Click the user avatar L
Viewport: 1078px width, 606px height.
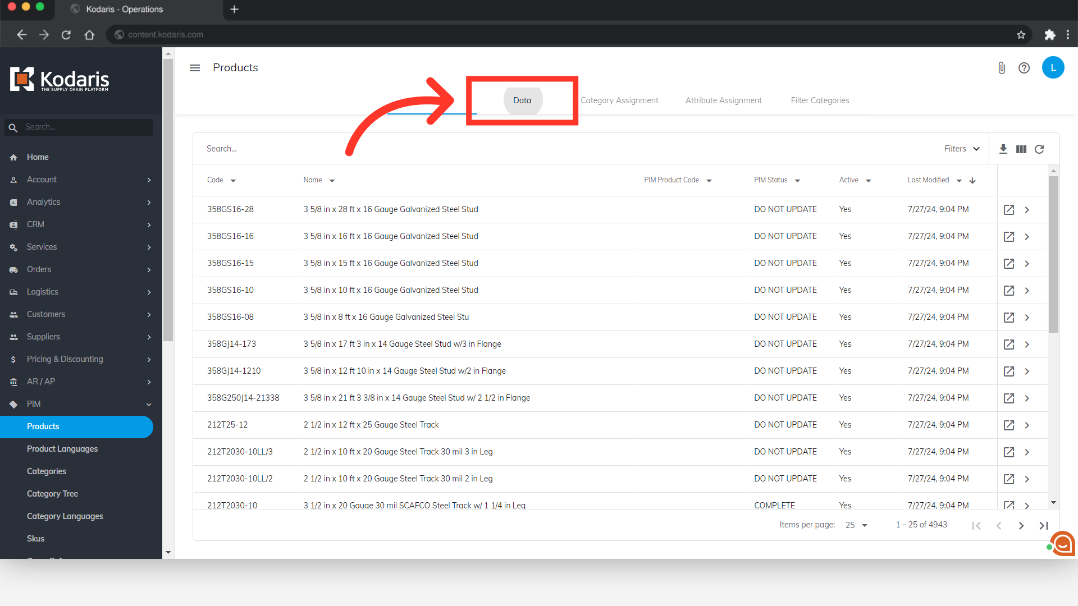[1053, 67]
